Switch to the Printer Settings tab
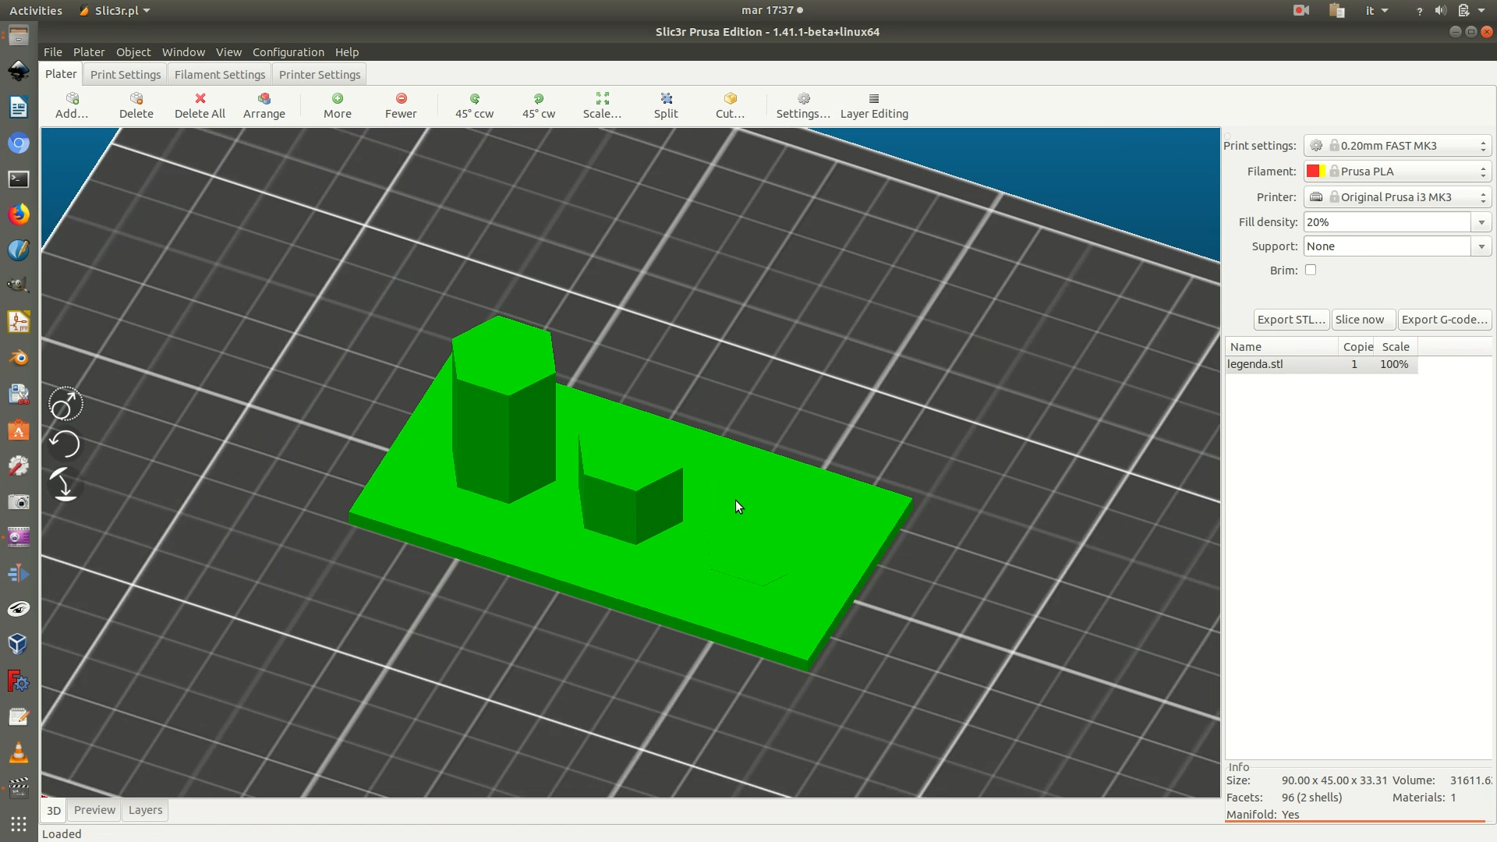This screenshot has width=1497, height=842. tap(320, 74)
